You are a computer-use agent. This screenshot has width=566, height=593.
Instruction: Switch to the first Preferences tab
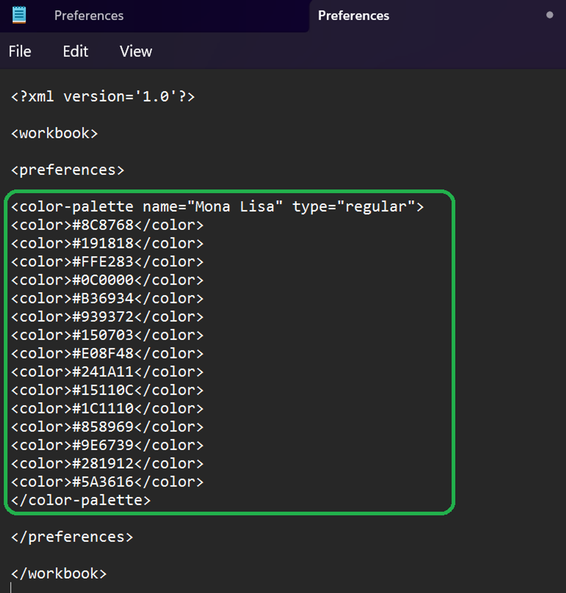pyautogui.click(x=89, y=16)
